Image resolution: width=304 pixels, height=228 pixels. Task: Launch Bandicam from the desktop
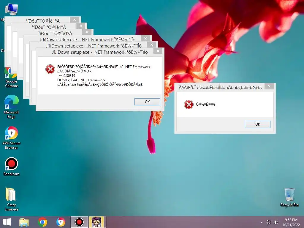coord(12,166)
